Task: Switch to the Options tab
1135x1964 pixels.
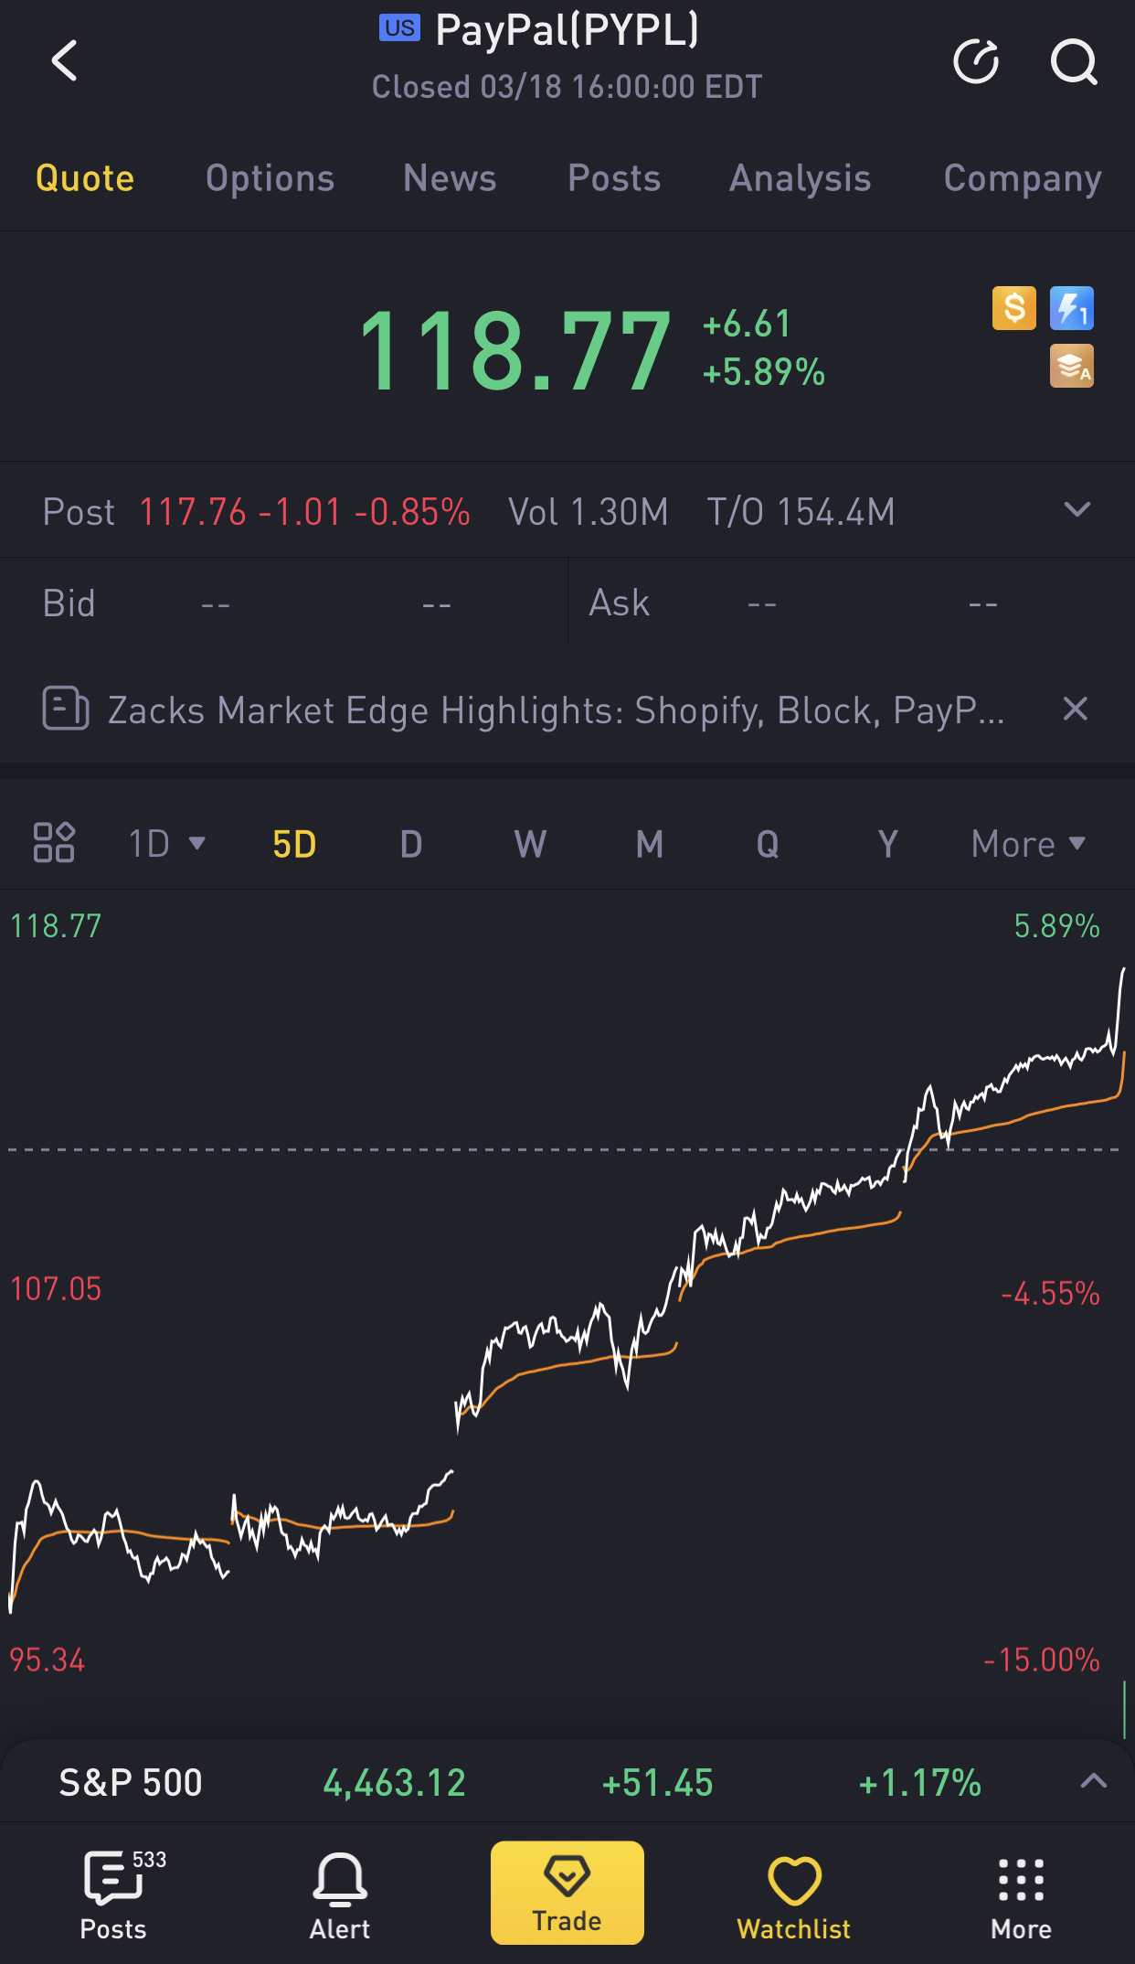Action: pos(270,178)
